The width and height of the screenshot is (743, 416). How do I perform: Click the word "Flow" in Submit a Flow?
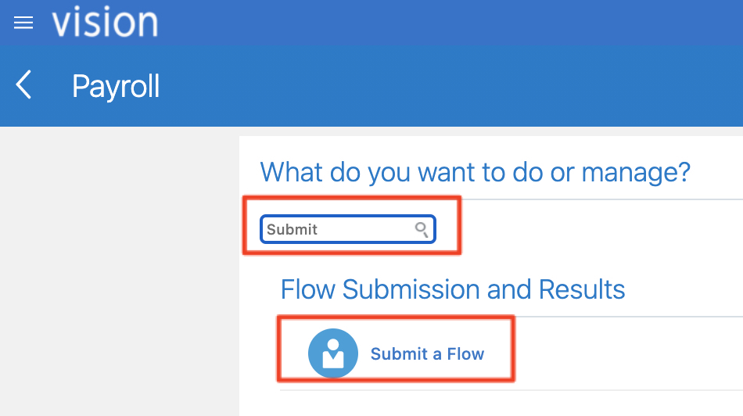click(x=466, y=354)
